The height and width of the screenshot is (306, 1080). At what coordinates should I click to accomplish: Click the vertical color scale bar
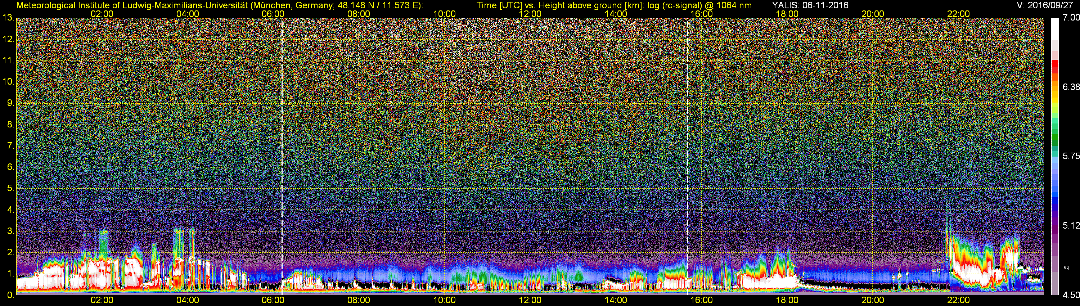coord(1055,156)
